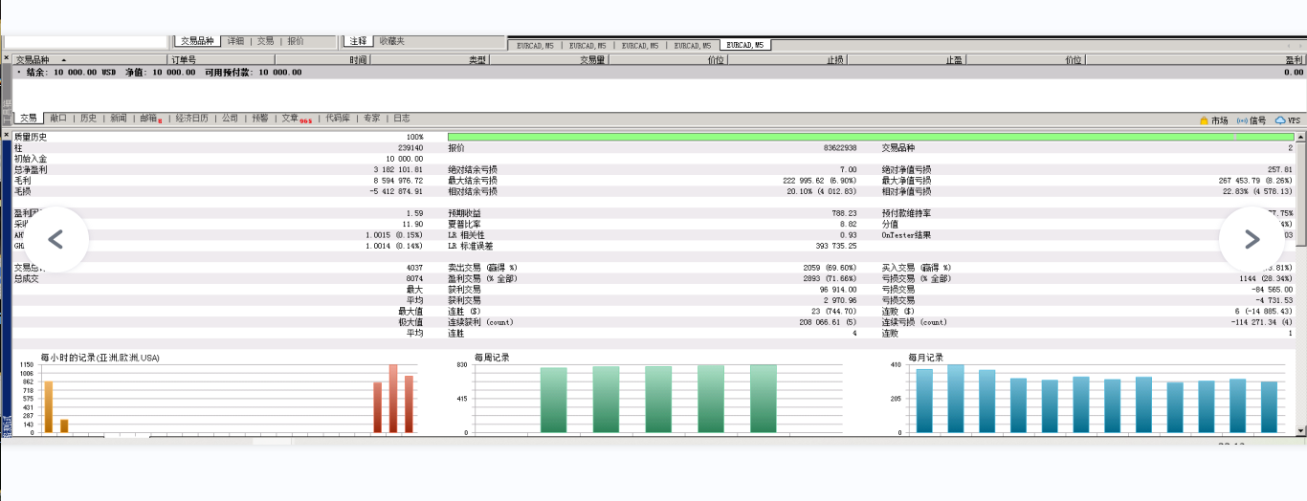Screen dimensions: 1307x501
Task: Open the 历史 history tab
Action: tap(88, 119)
